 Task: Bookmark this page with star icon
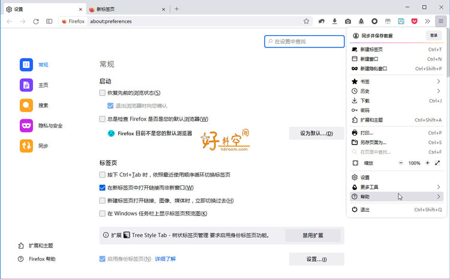[x=306, y=21]
